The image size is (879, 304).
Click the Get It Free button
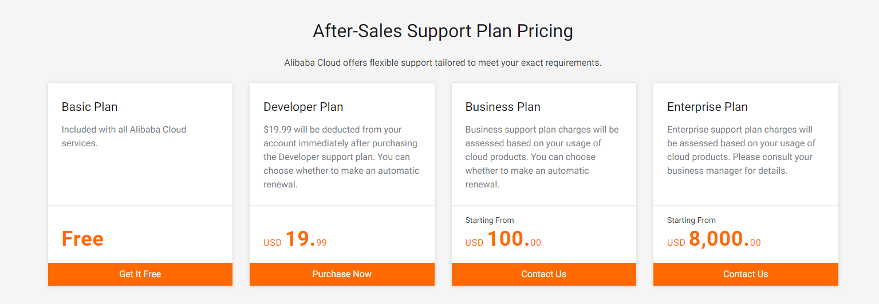(140, 274)
